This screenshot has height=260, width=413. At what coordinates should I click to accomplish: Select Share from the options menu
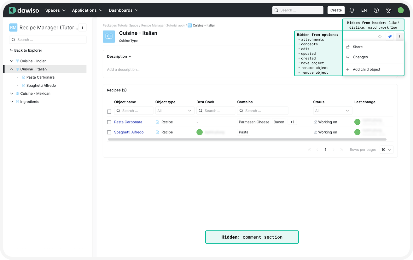click(358, 47)
